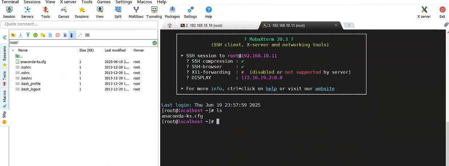Image resolution: width=449 pixels, height=166 pixels.
Task: Open the Sessions side tab
Action: click(x=4, y=57)
